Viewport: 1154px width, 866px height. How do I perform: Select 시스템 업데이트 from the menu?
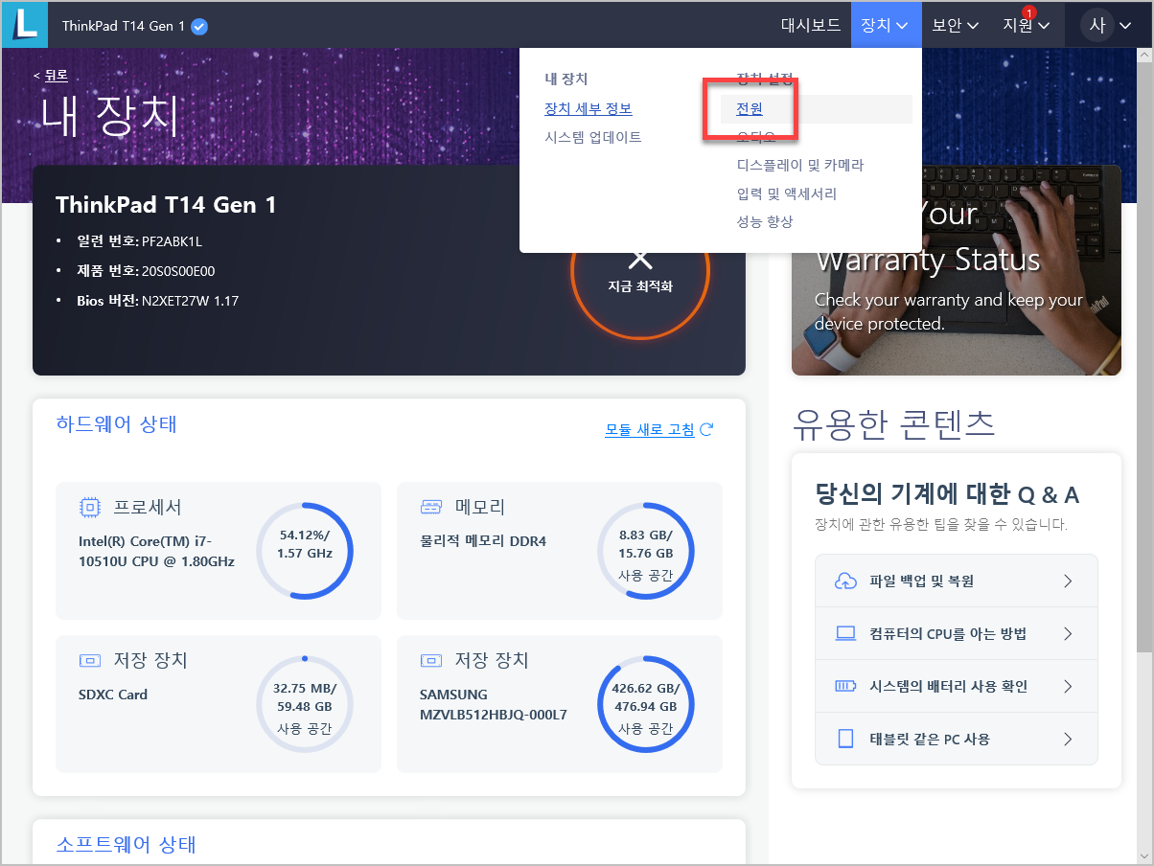(593, 137)
